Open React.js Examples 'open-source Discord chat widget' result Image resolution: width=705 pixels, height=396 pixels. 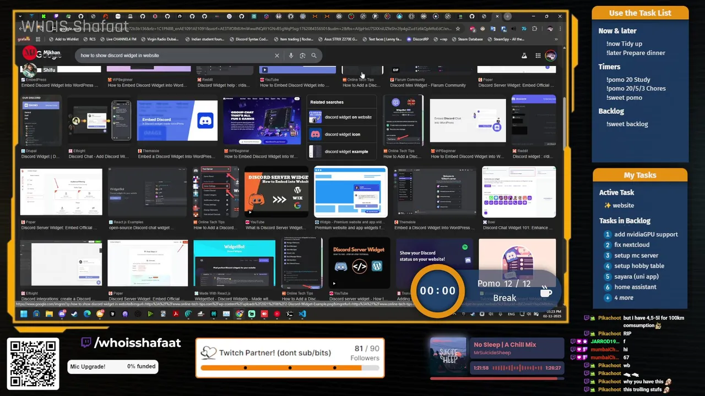[148, 192]
